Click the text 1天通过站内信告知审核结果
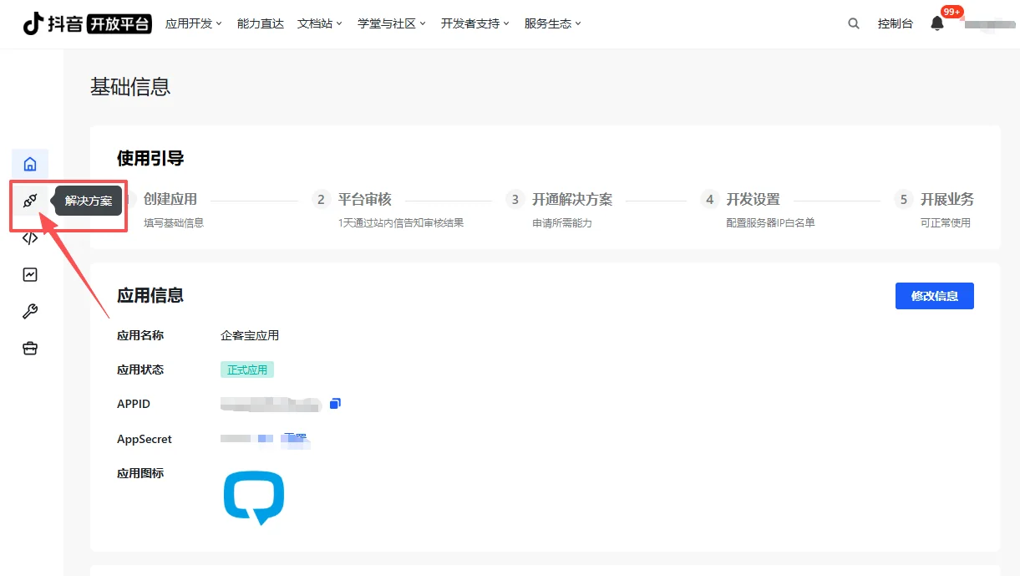1020x576 pixels. pos(401,223)
